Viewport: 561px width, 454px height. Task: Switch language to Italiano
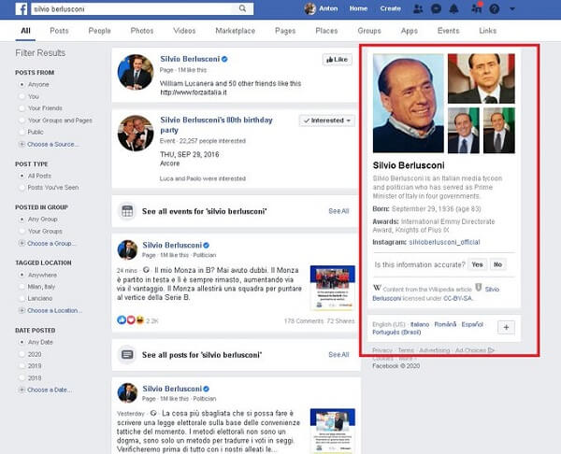(420, 324)
